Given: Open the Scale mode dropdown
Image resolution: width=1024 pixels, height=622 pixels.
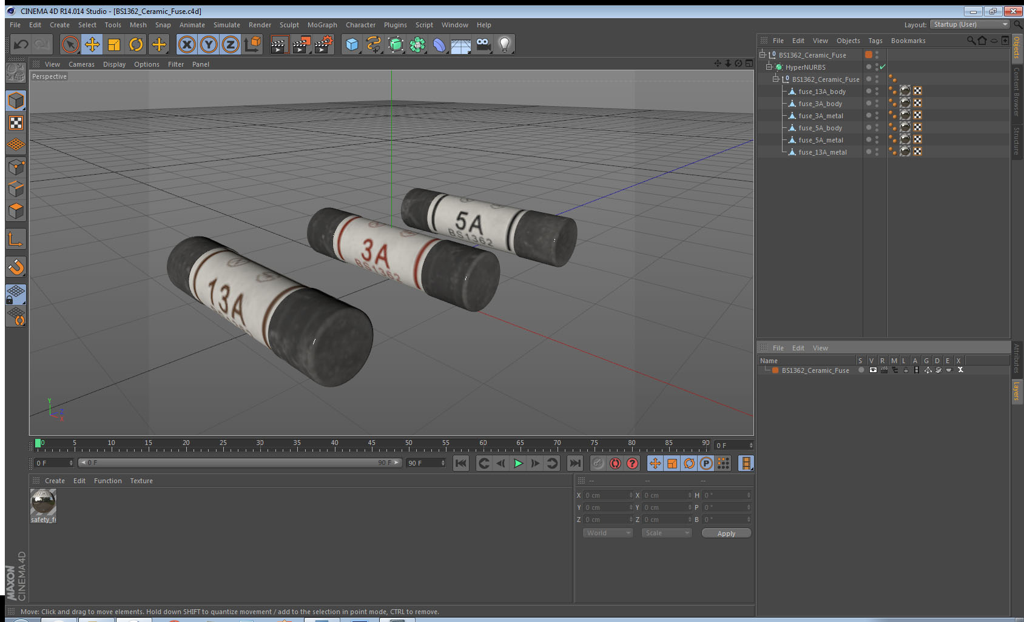Looking at the screenshot, I should point(667,533).
